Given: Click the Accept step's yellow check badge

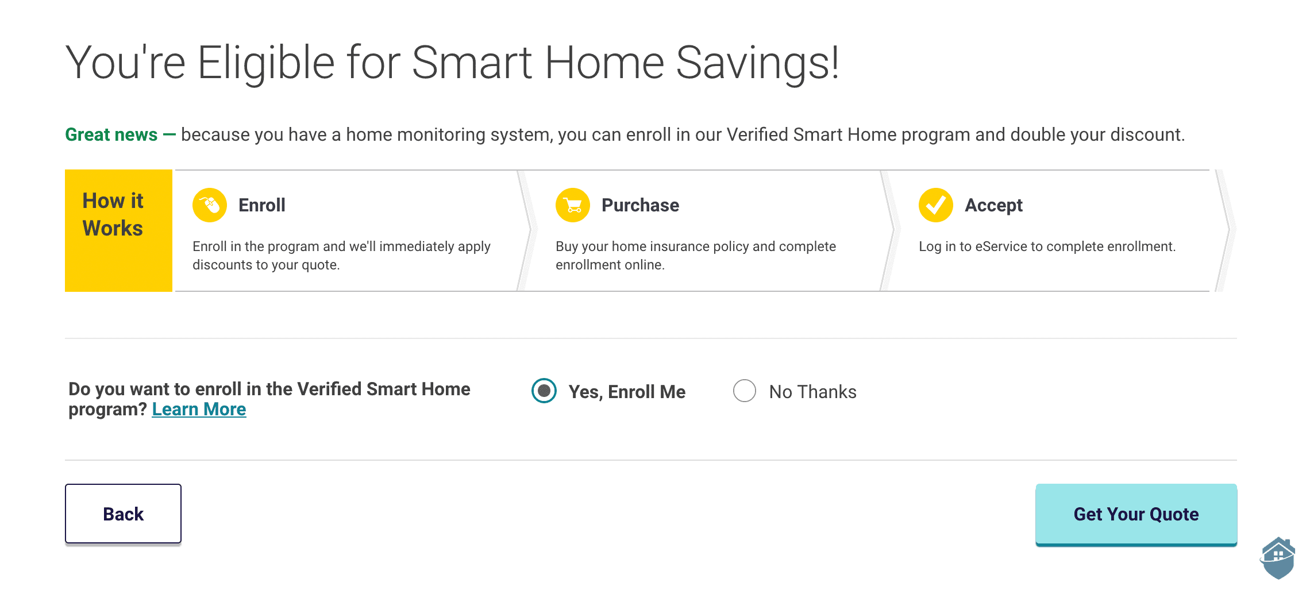Looking at the screenshot, I should 935,205.
